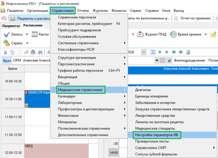Open the black dropdown arrow near home icon
The height and width of the screenshot is (158, 218).
[157, 61]
